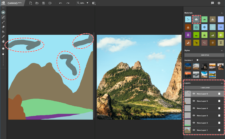Select the Eraser tool
225x139 pixels.
click(x=3, y=27)
